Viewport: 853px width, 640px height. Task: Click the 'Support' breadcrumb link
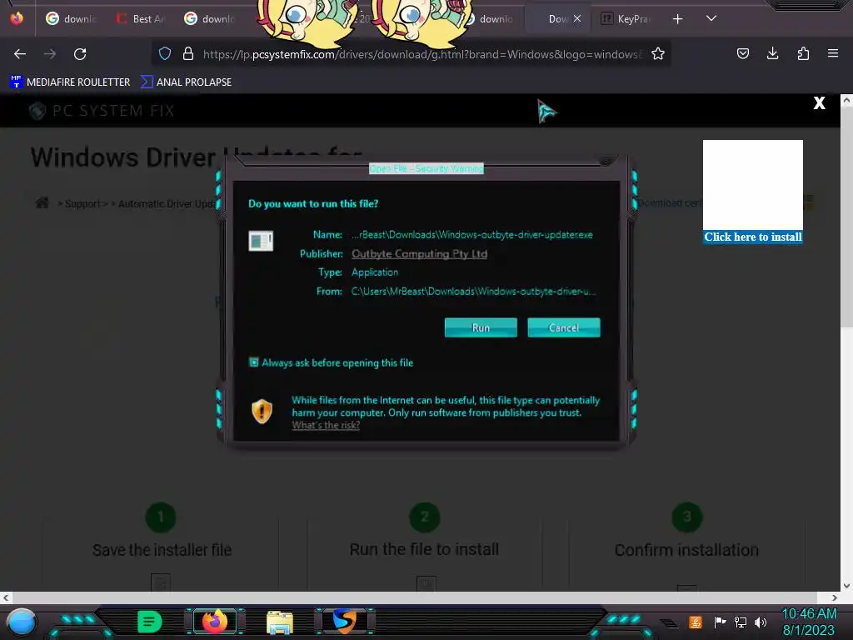(x=83, y=203)
